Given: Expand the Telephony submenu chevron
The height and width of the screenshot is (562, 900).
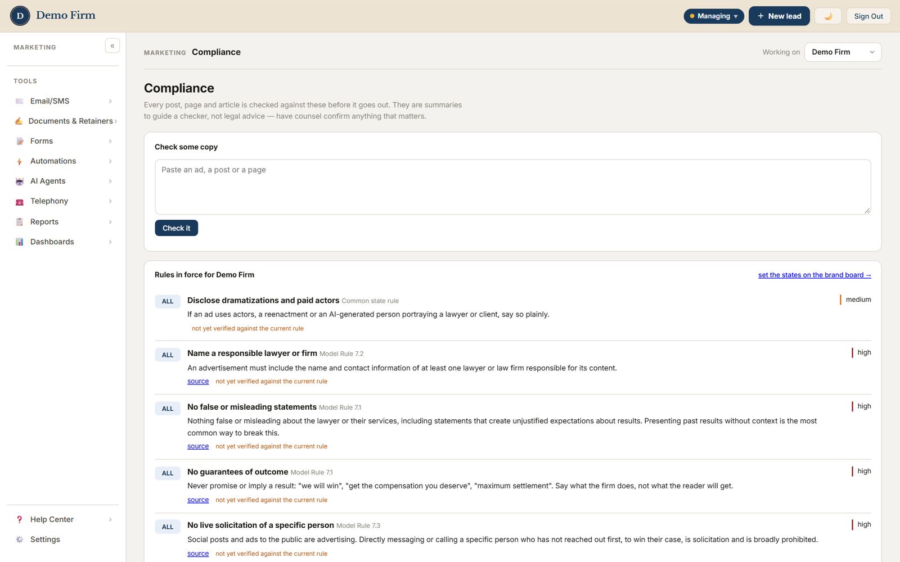Looking at the screenshot, I should [110, 201].
